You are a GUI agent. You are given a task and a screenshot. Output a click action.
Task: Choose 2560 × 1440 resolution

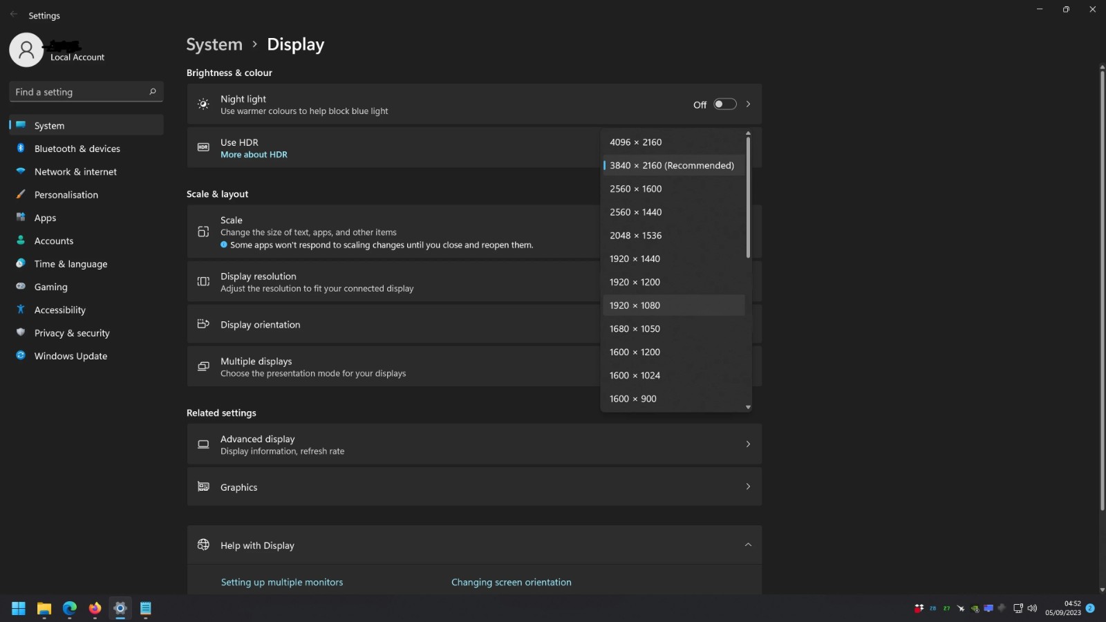pyautogui.click(x=673, y=212)
